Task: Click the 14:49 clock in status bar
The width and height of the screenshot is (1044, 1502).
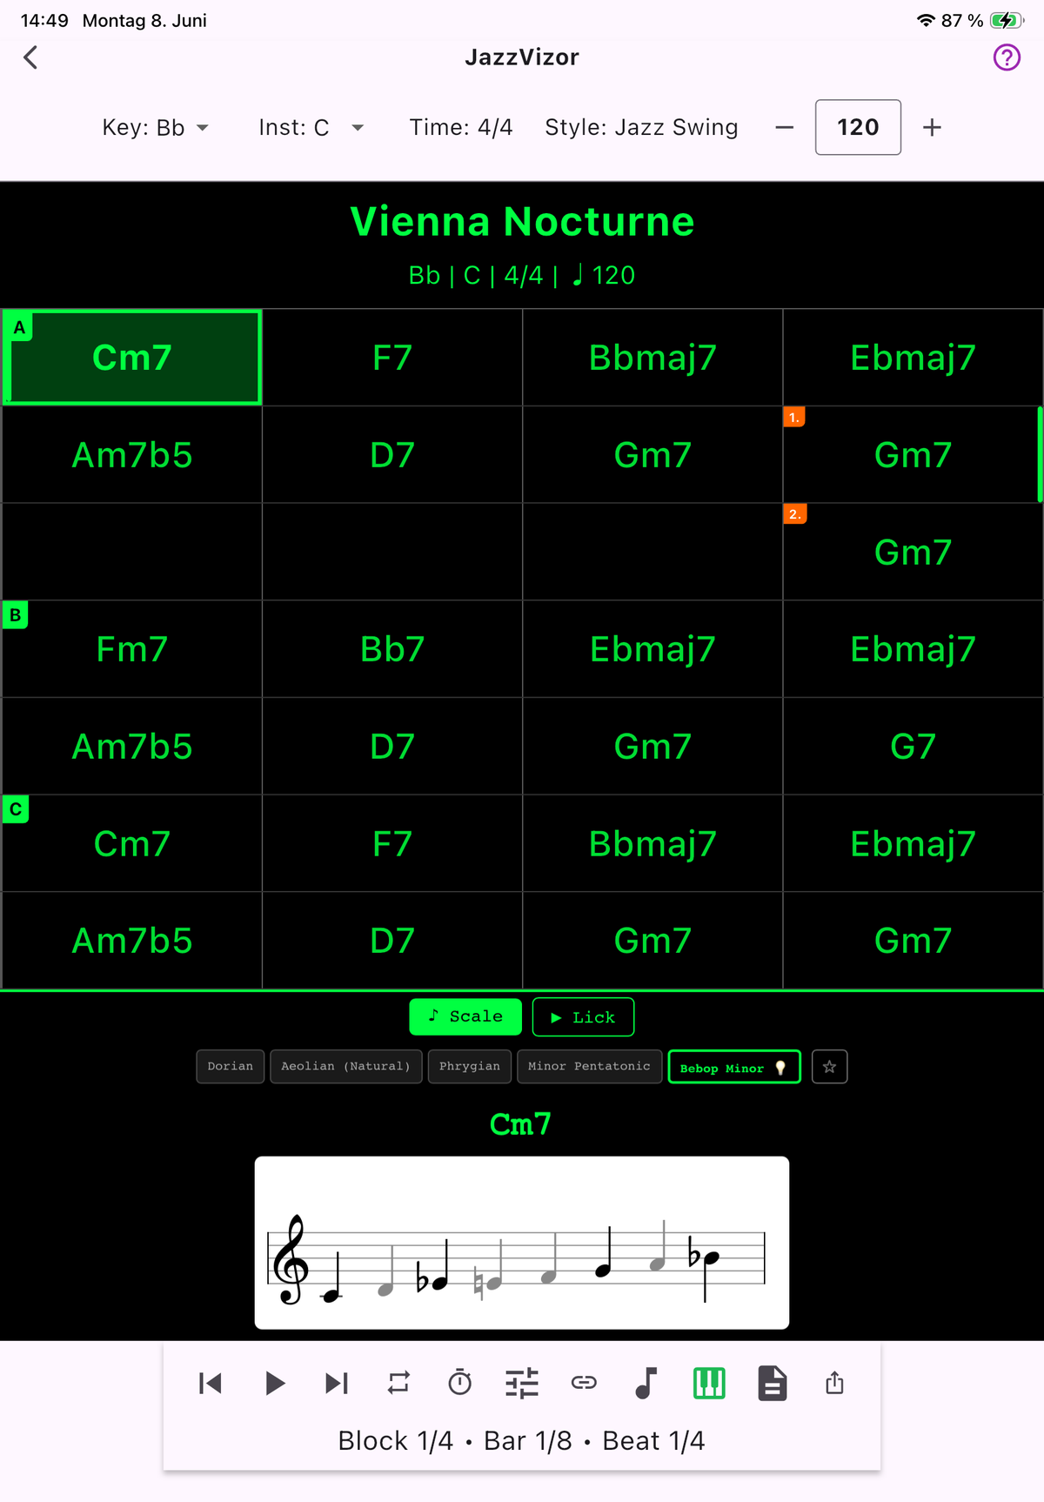Action: (x=44, y=20)
